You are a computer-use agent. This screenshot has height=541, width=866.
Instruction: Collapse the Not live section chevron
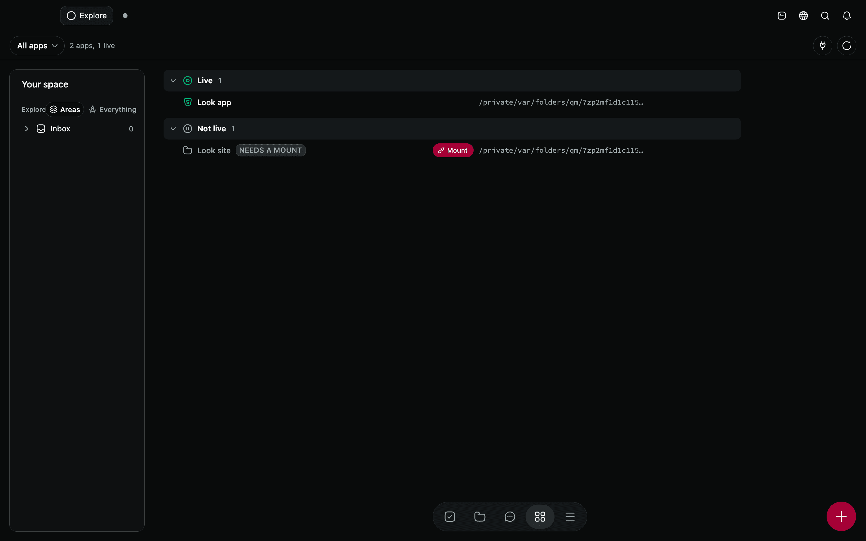(x=173, y=129)
